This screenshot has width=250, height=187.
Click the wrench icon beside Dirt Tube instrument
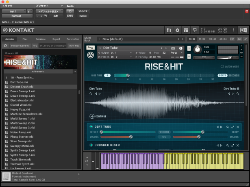(x=91, y=48)
